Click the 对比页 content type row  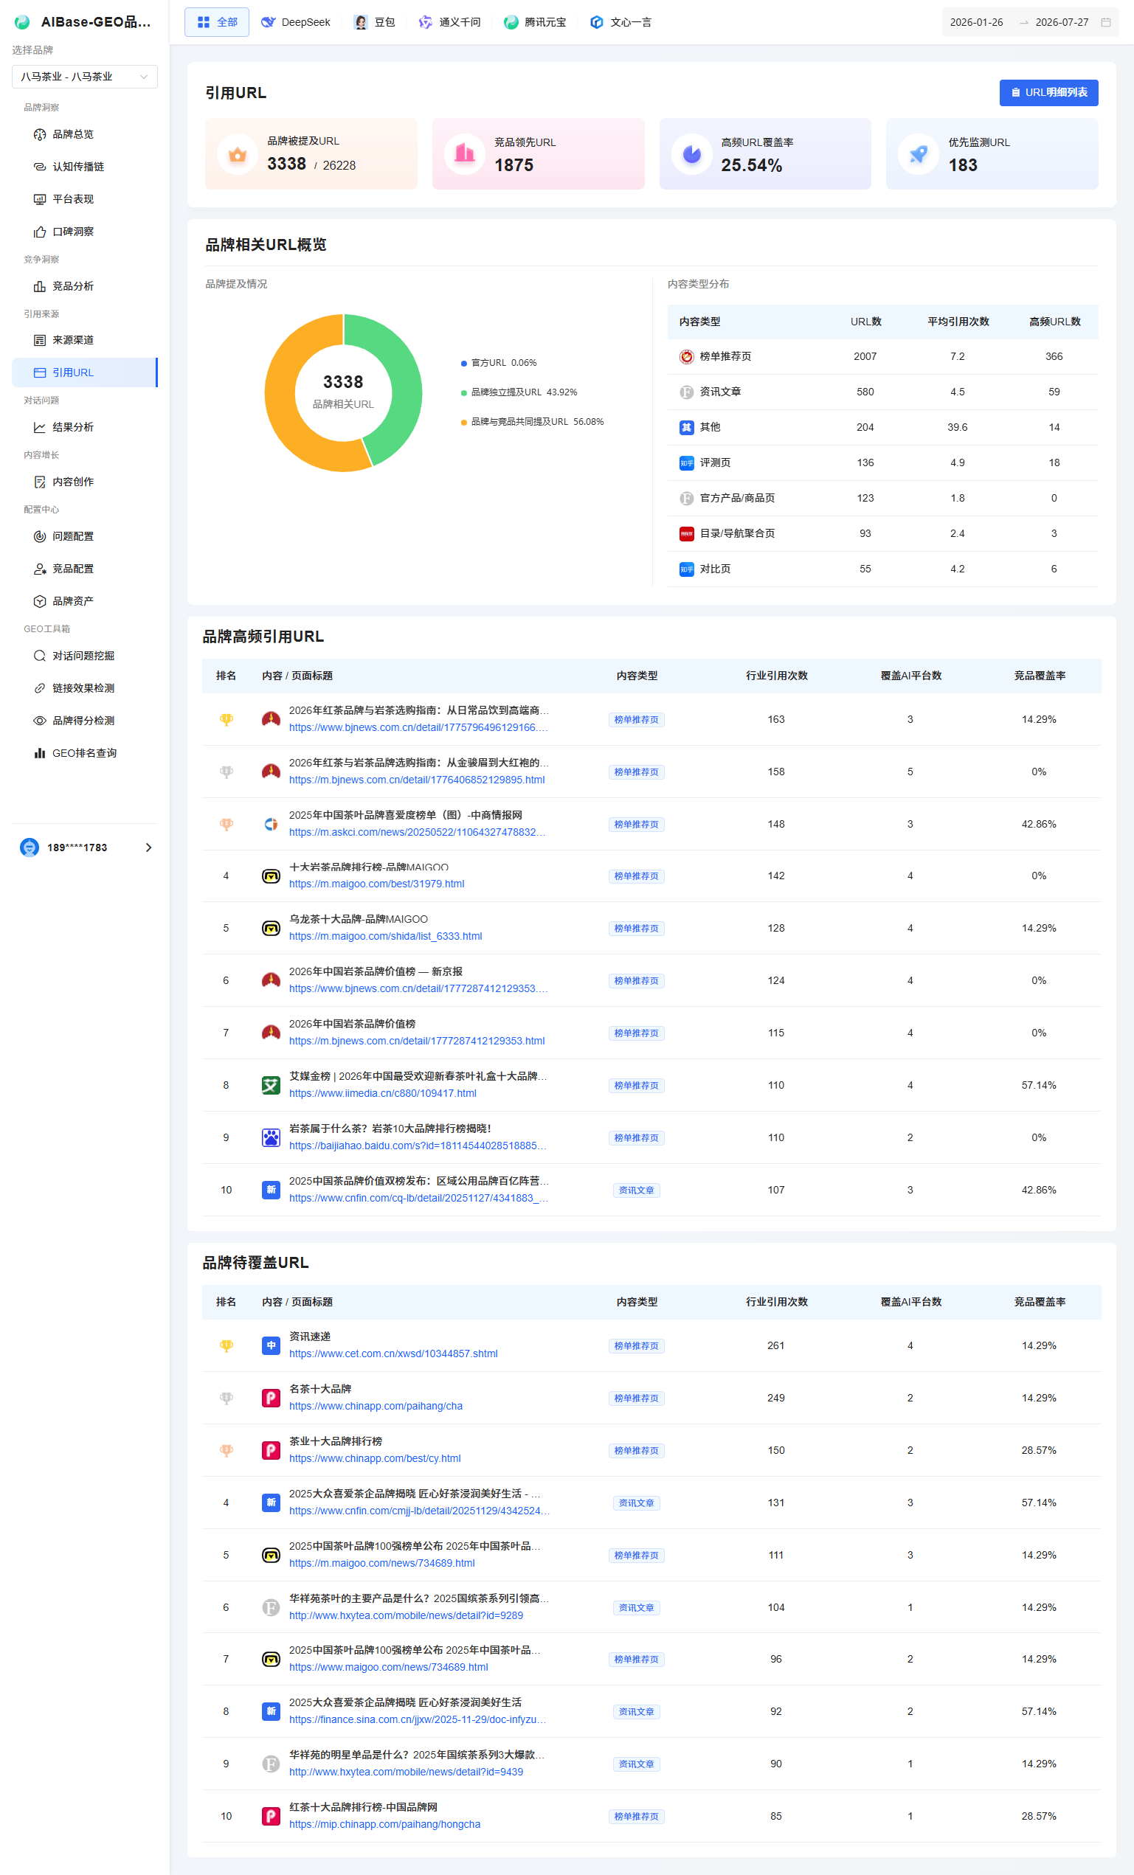pyautogui.click(x=883, y=569)
